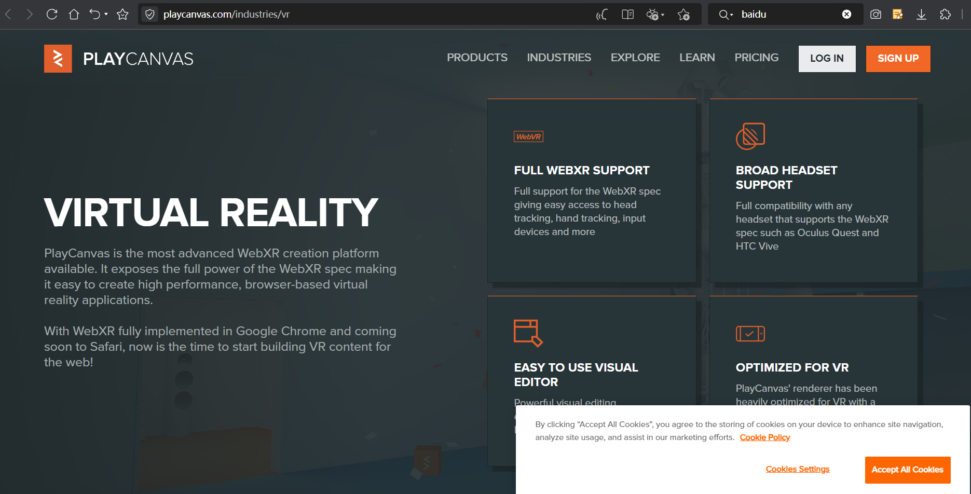
Task: Click the headset support icon
Action: point(750,136)
